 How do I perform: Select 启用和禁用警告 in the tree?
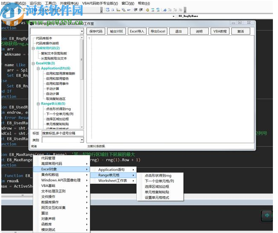click(x=57, y=79)
